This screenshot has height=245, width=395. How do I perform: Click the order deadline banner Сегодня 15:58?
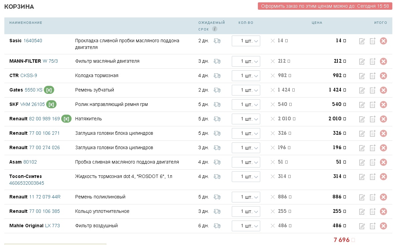click(325, 6)
